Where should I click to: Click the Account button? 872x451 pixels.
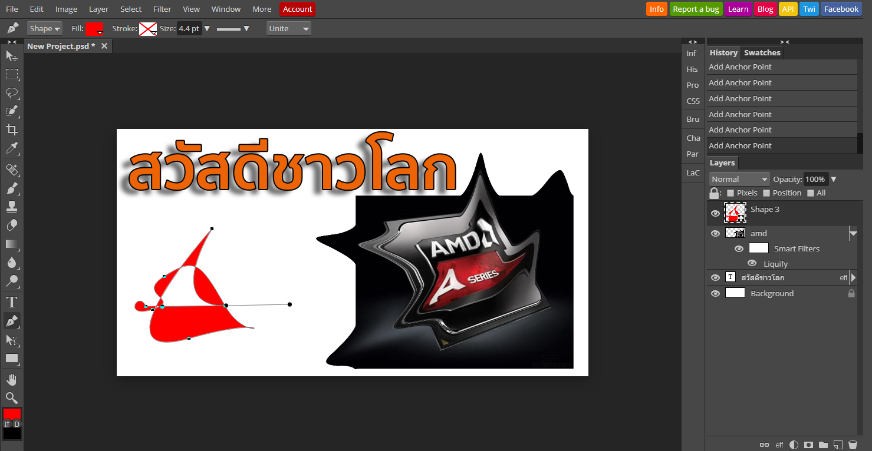298,9
